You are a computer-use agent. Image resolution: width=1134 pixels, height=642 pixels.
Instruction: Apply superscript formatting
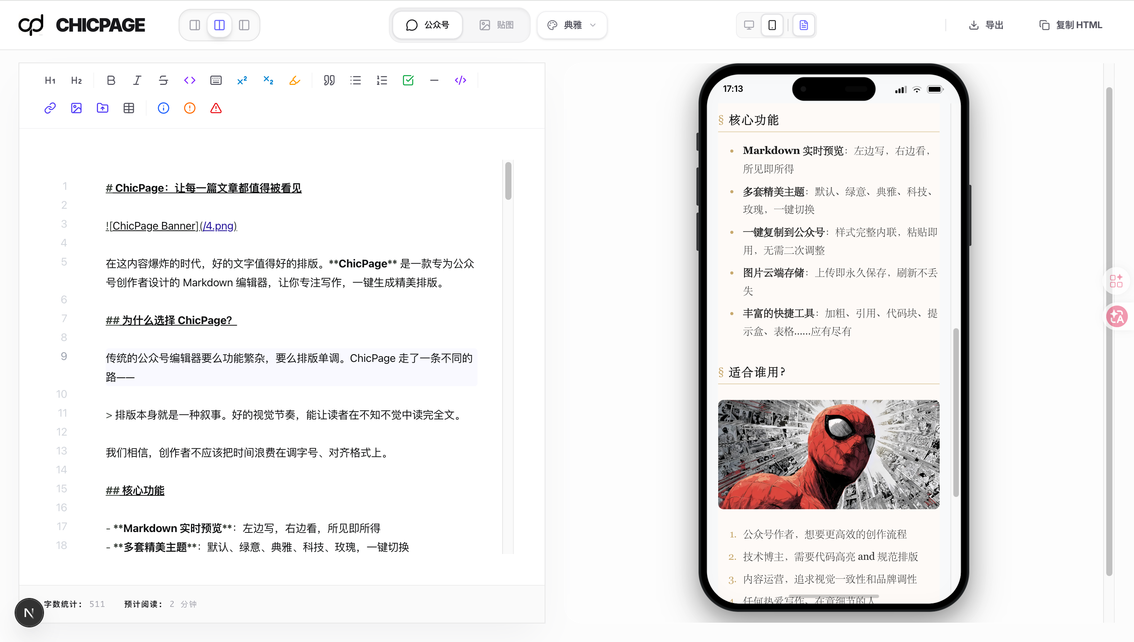pyautogui.click(x=242, y=80)
